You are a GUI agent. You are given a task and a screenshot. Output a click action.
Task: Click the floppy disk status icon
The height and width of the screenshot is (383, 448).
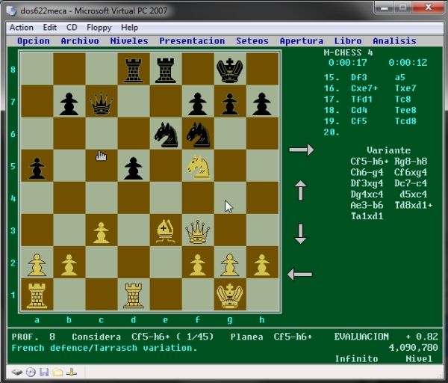click(x=44, y=372)
